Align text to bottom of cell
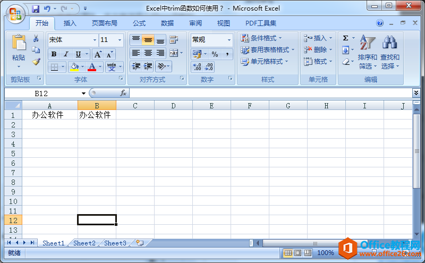Viewport: 425px width, 263px height. coord(160,40)
